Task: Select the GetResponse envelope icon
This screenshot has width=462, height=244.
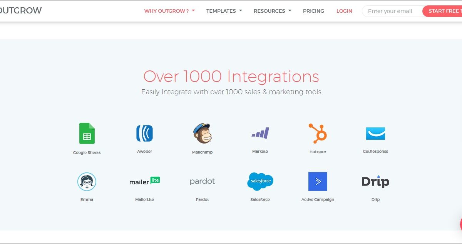Action: click(x=375, y=133)
